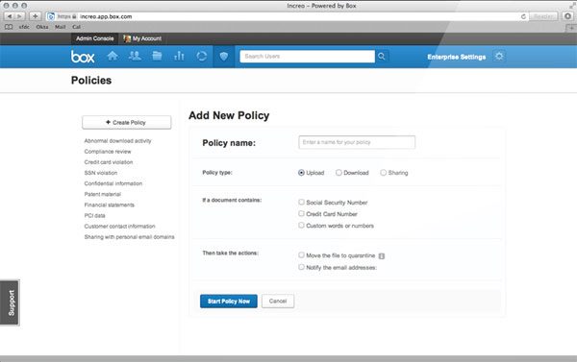Cancel the new policy
Screen dimensions: 577x362
coord(278,302)
